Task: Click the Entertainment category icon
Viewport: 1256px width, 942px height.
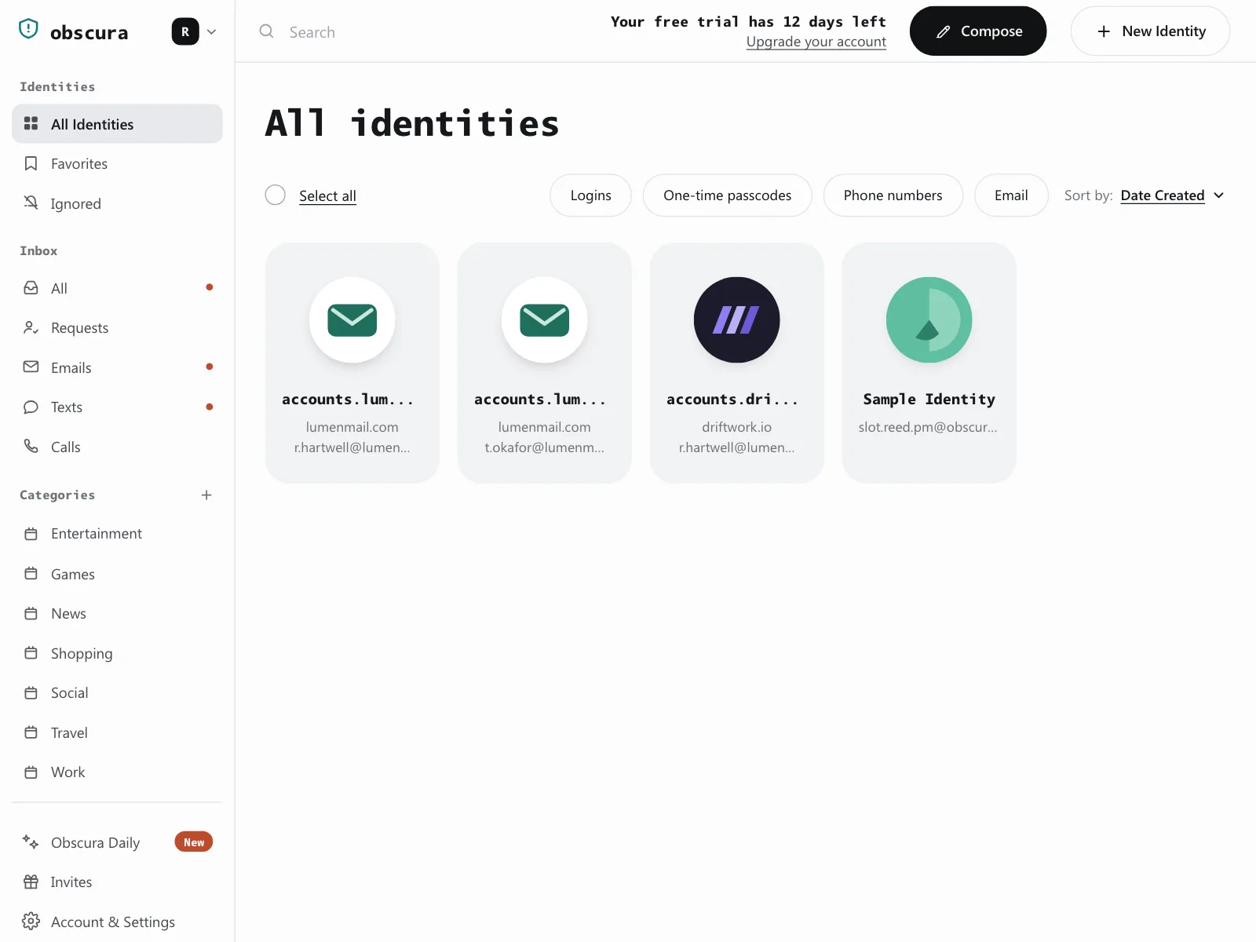Action: point(31,534)
